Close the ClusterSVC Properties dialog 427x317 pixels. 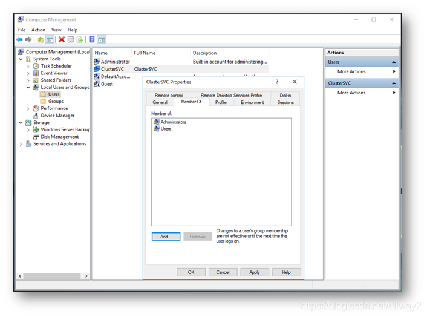coord(295,82)
